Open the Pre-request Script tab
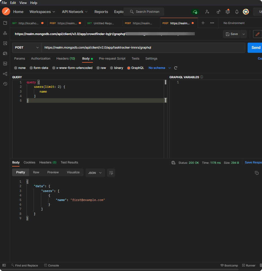 coord(112,58)
